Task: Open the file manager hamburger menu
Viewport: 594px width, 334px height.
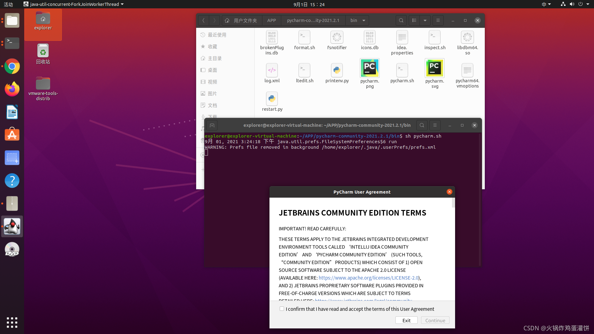Action: pos(437,20)
